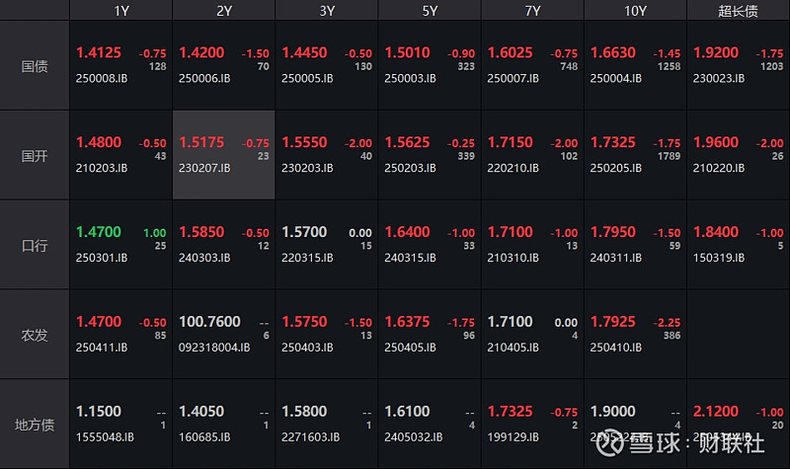
Task: Click the 地方债 row label
Action: (x=35, y=425)
